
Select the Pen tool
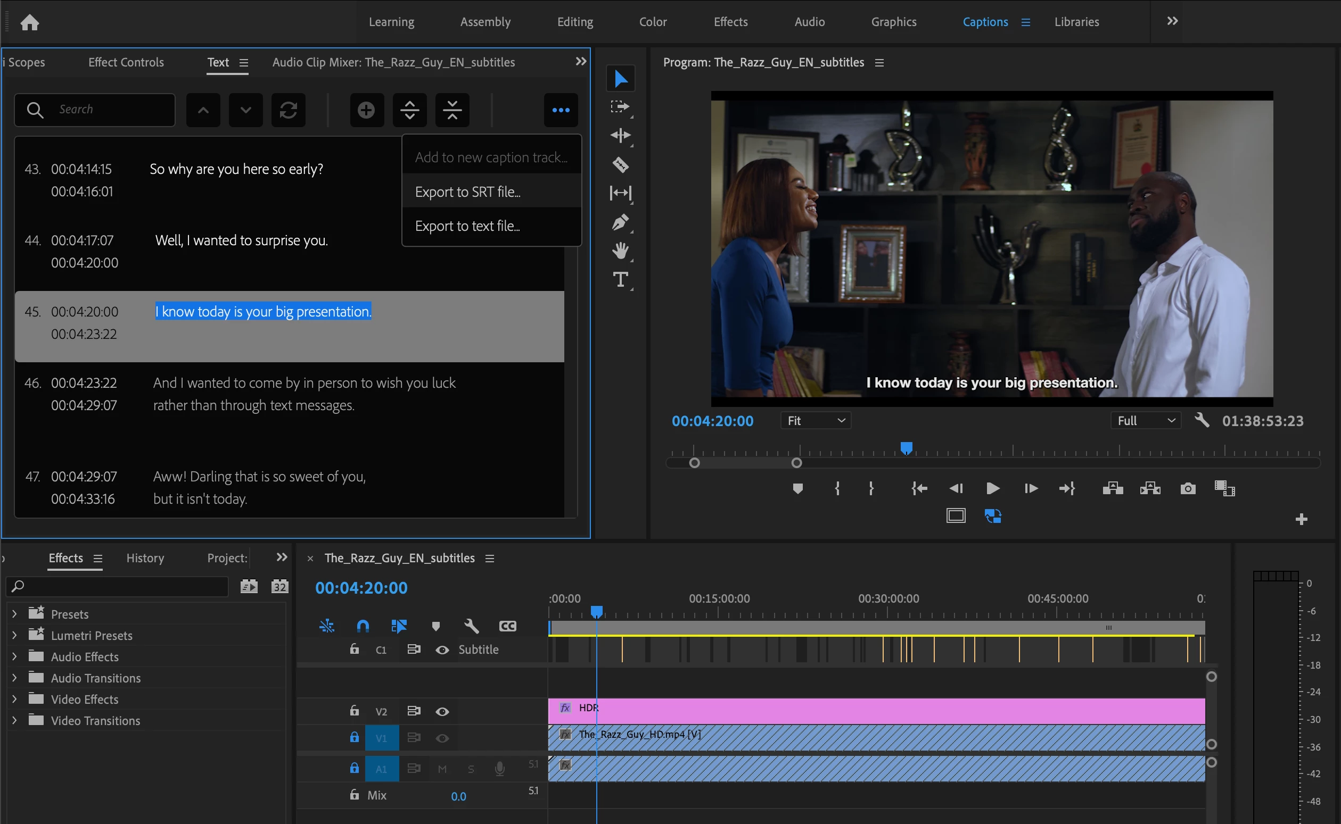pyautogui.click(x=620, y=222)
